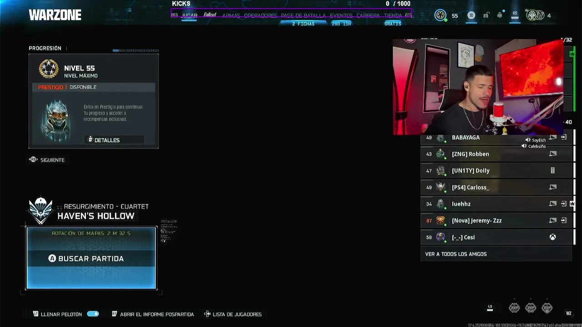The image size is (582, 327).
Task: Click the unlocked padlock icon in header
Action: pos(486,15)
